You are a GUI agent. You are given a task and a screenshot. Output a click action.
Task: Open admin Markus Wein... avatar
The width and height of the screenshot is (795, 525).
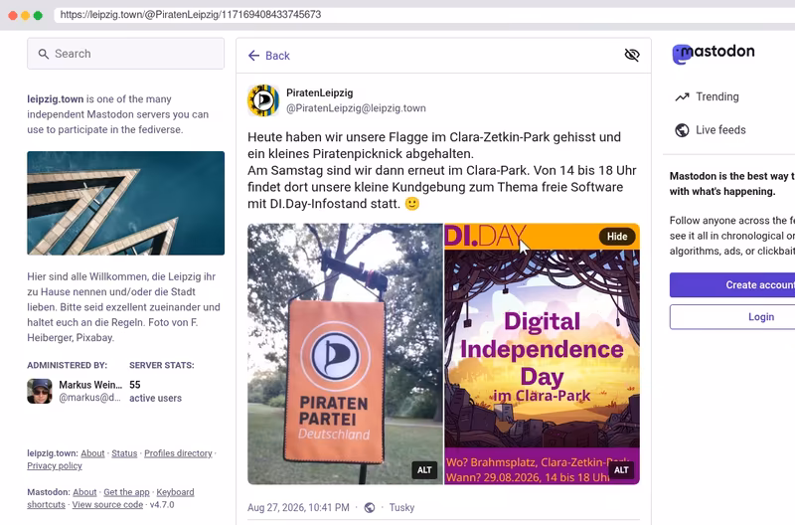[x=40, y=391]
